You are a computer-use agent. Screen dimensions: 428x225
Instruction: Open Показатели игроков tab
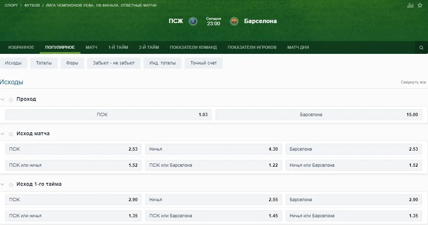252,47
